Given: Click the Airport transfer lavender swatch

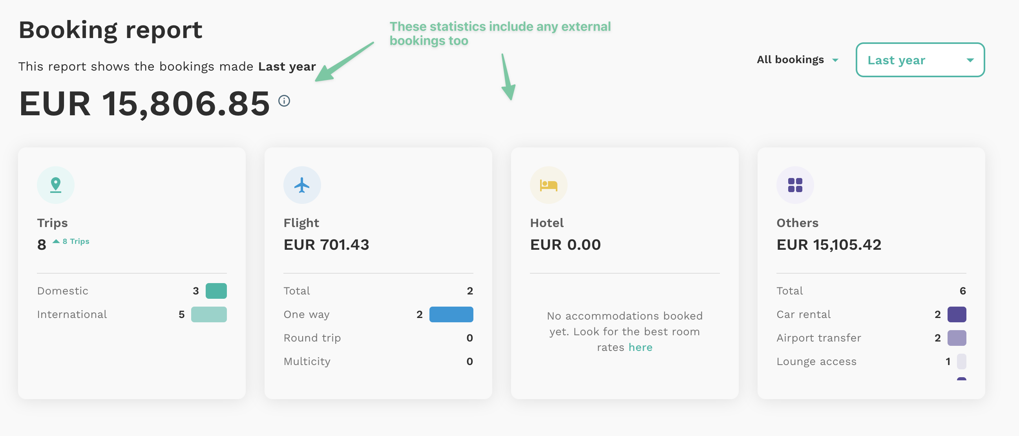Looking at the screenshot, I should point(957,338).
